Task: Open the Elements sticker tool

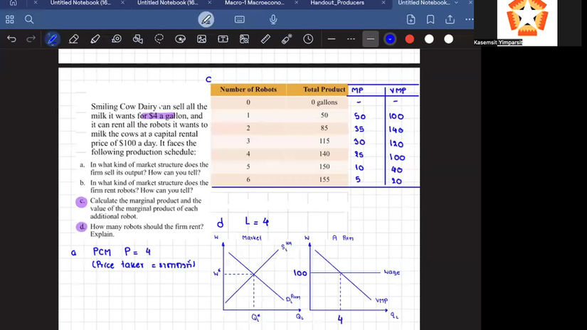Action: click(181, 39)
